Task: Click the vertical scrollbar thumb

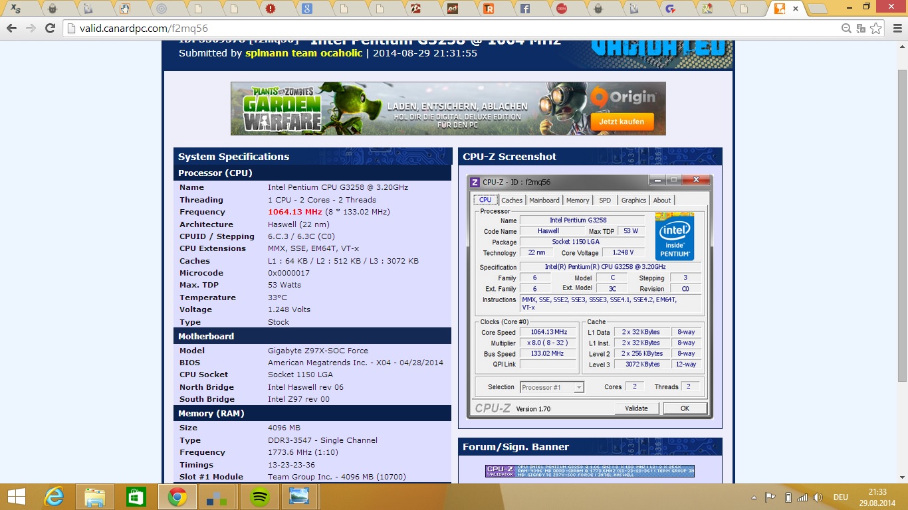Action: (902, 225)
